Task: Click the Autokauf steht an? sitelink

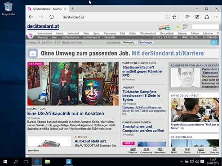Action: coord(90,141)
